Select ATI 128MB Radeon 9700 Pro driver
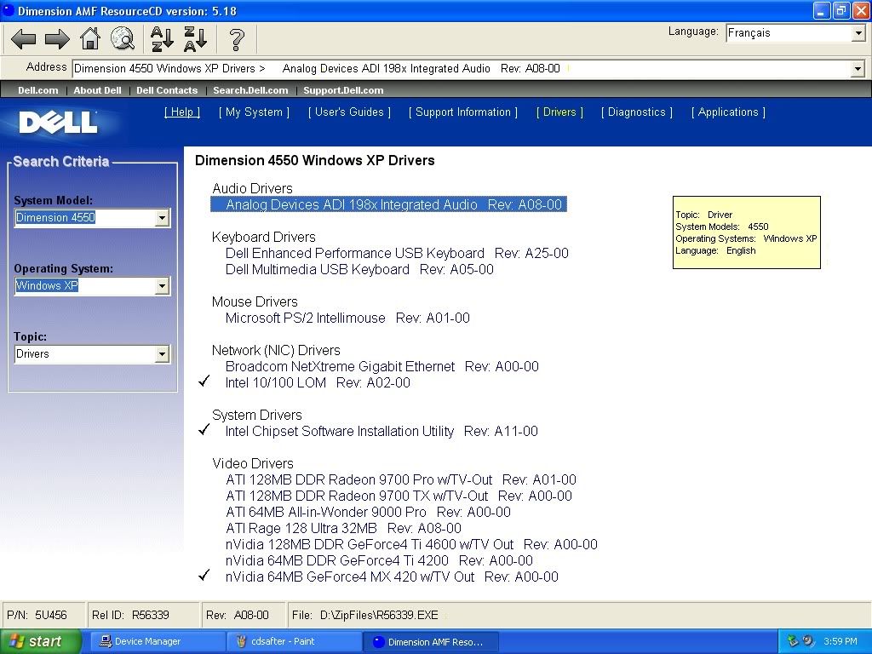Viewport: 872px width, 654px height. point(401,480)
